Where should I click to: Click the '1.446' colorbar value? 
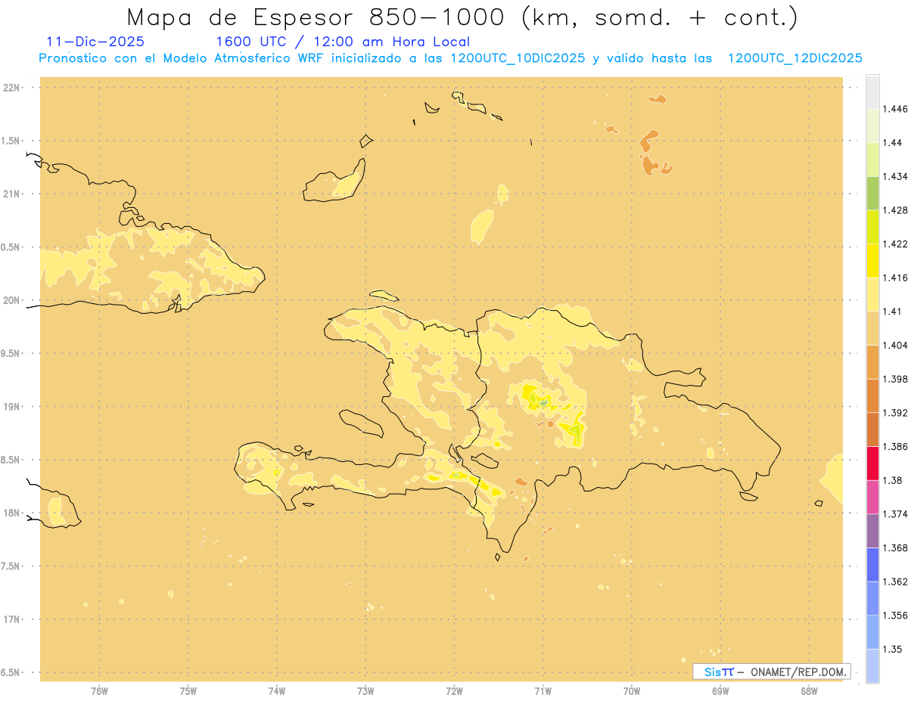[894, 109]
